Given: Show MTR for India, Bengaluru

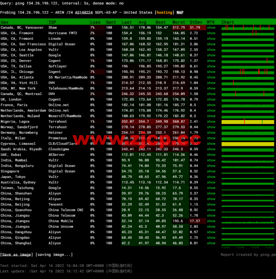Looking at the screenshot, I should (x=211, y=166).
